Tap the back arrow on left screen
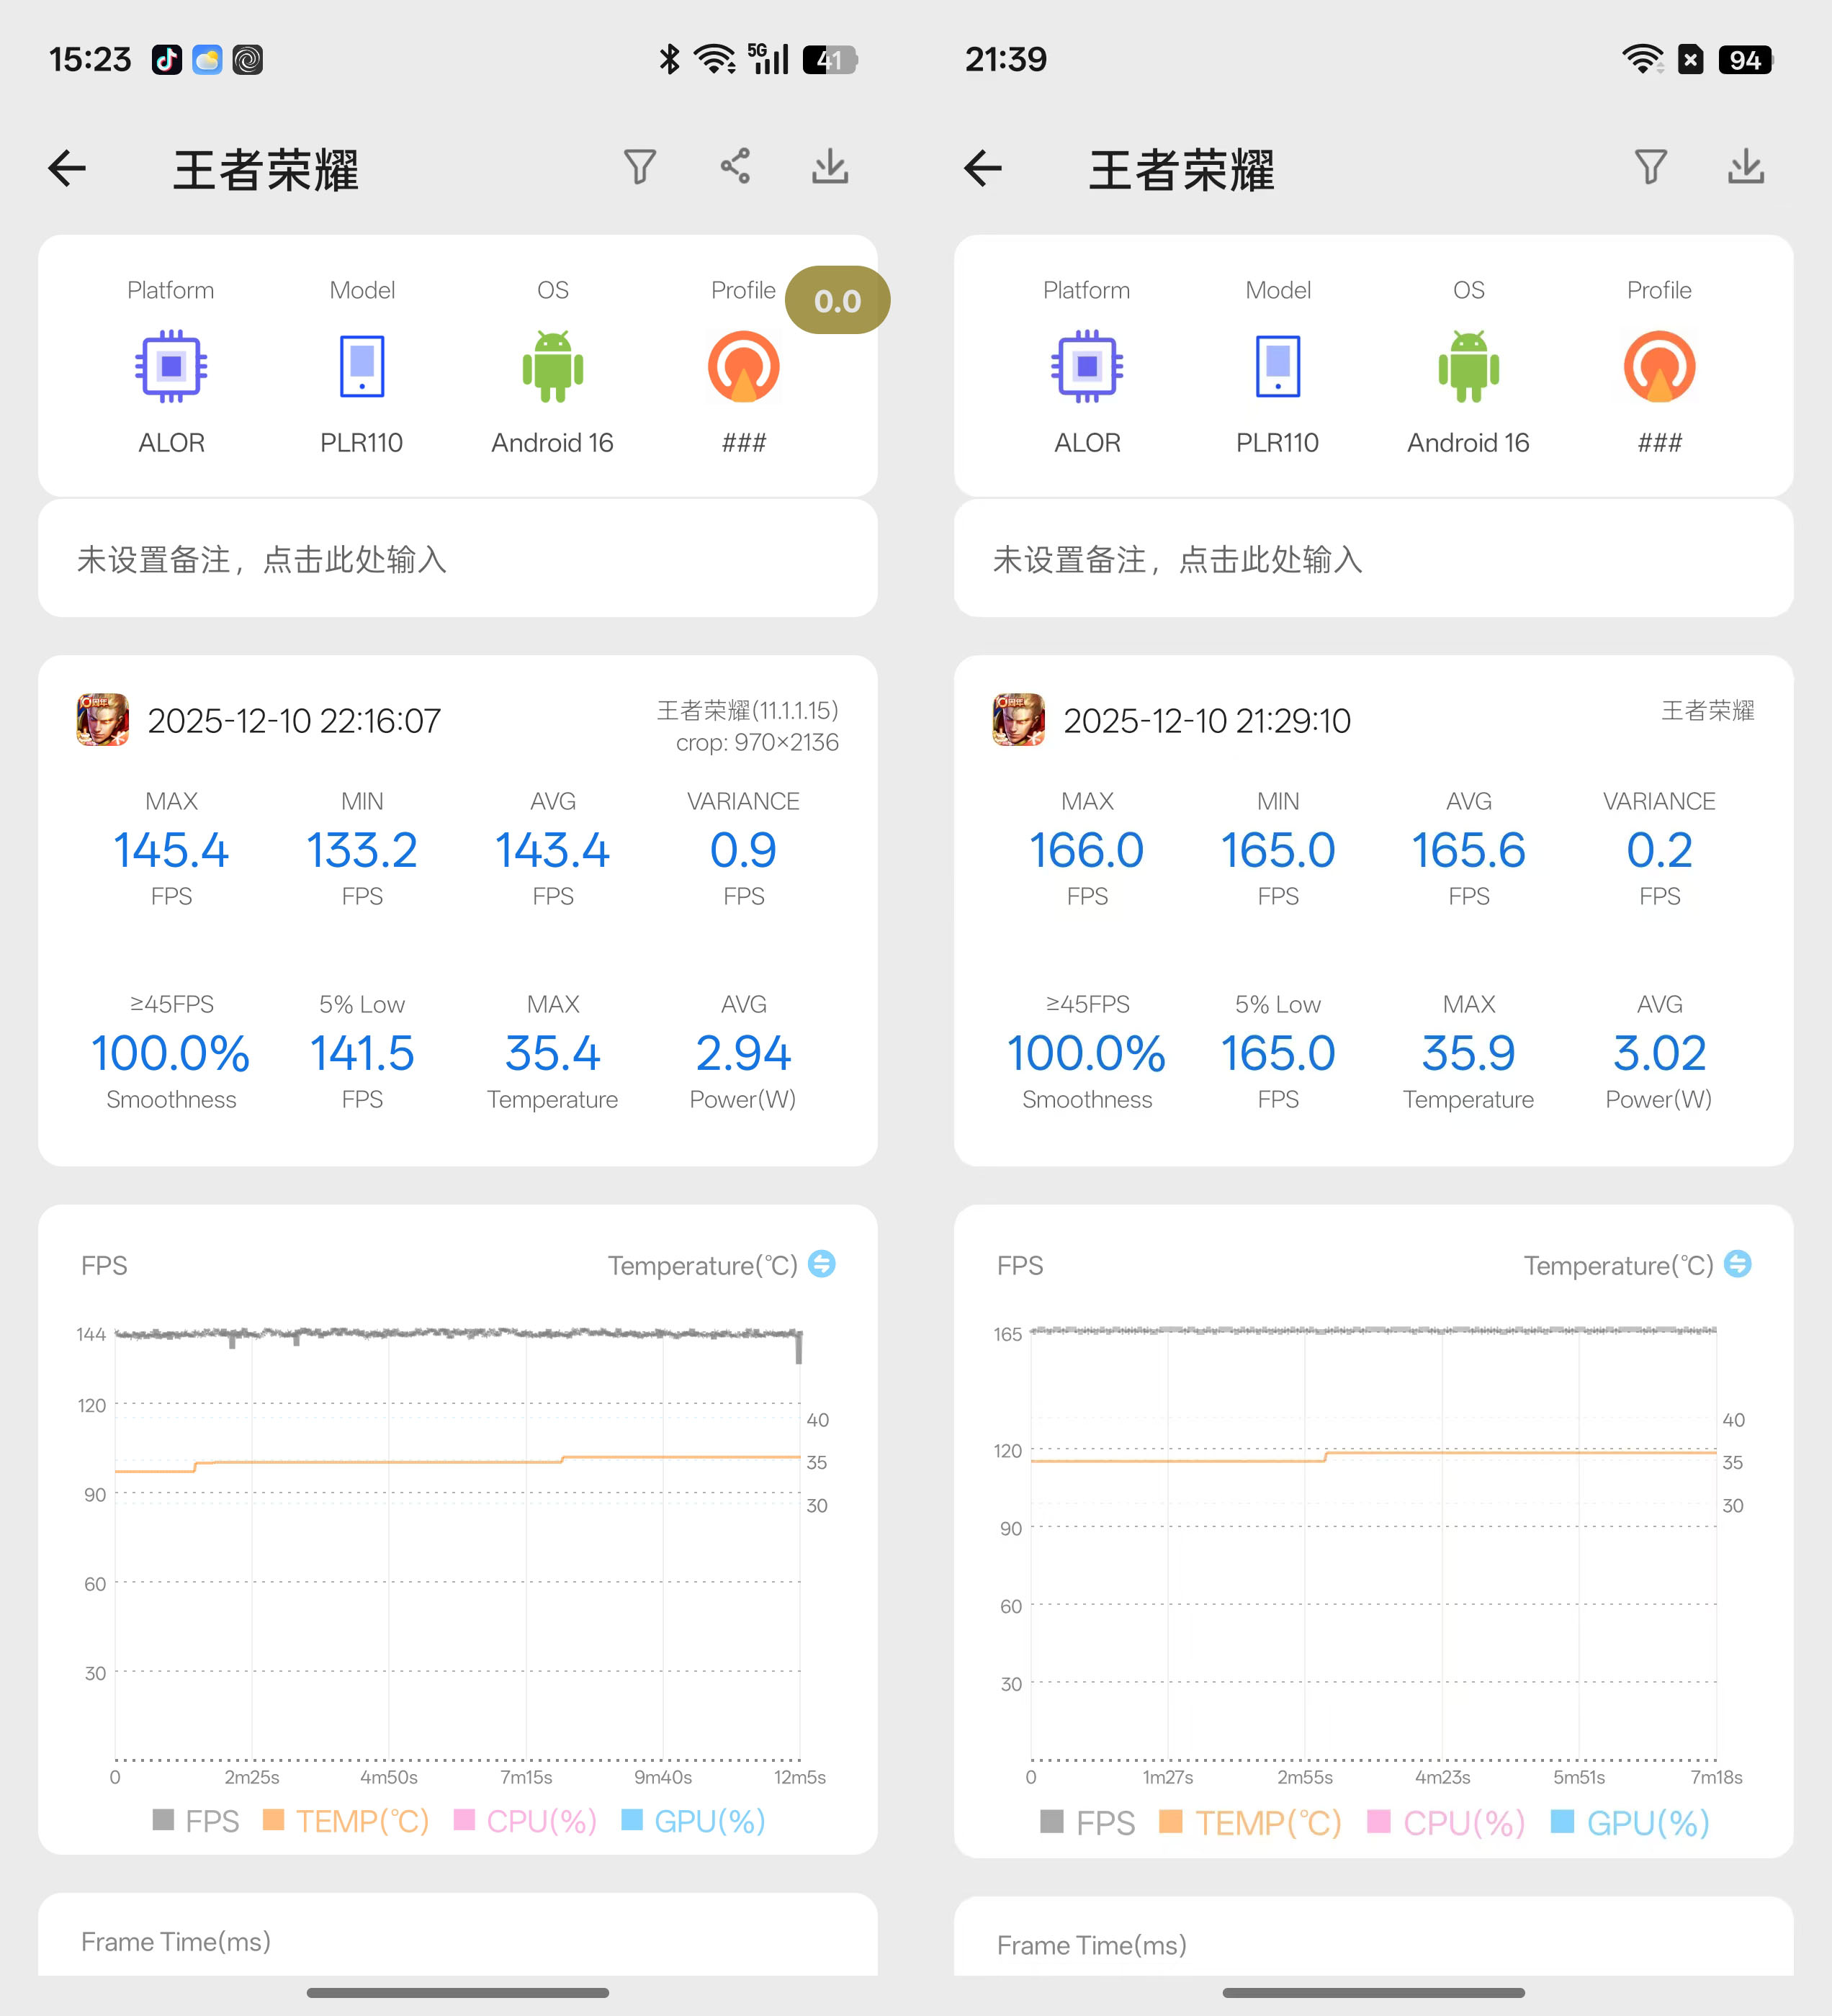 67,168
